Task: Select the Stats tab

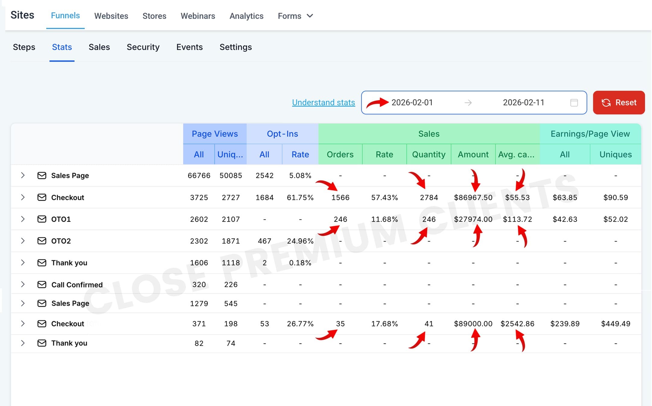Action: (62, 47)
